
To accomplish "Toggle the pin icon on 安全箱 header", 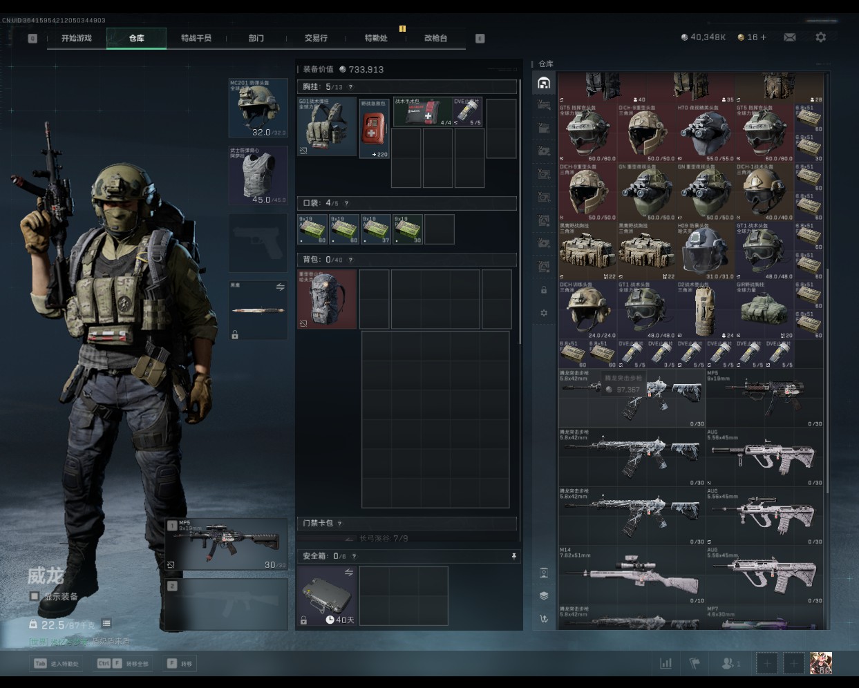I will pos(513,556).
